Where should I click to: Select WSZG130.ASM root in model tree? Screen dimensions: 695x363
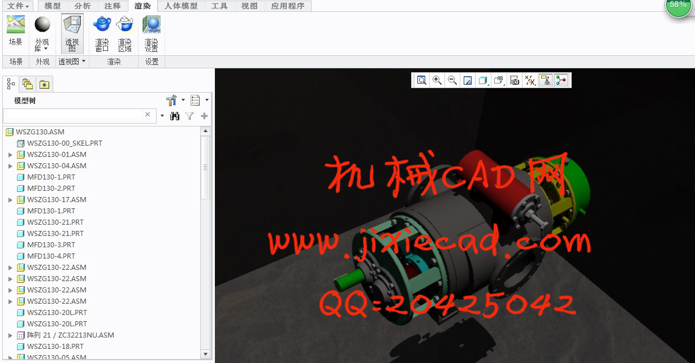(40, 132)
